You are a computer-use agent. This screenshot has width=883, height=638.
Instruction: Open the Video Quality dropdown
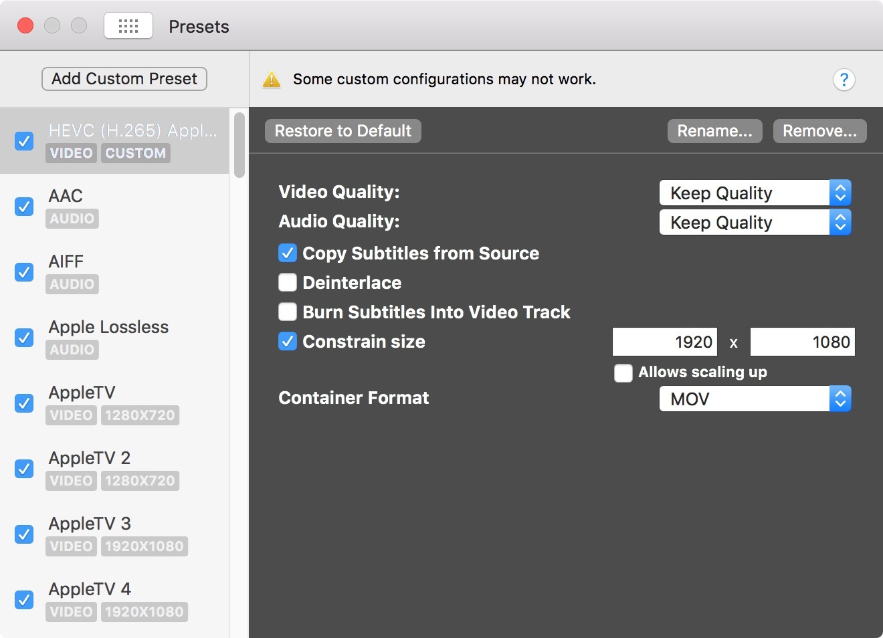[755, 193]
